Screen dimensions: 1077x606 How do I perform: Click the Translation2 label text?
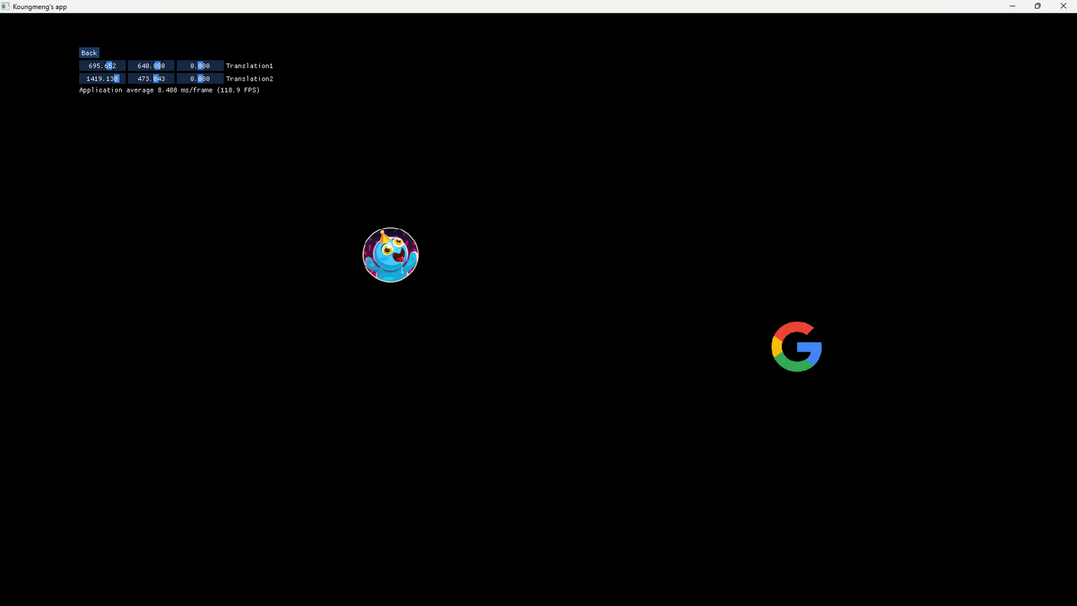point(250,79)
